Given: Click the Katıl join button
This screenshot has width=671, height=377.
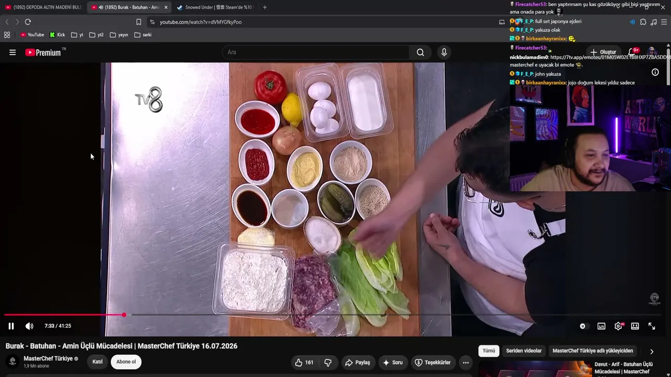Looking at the screenshot, I should pos(98,362).
